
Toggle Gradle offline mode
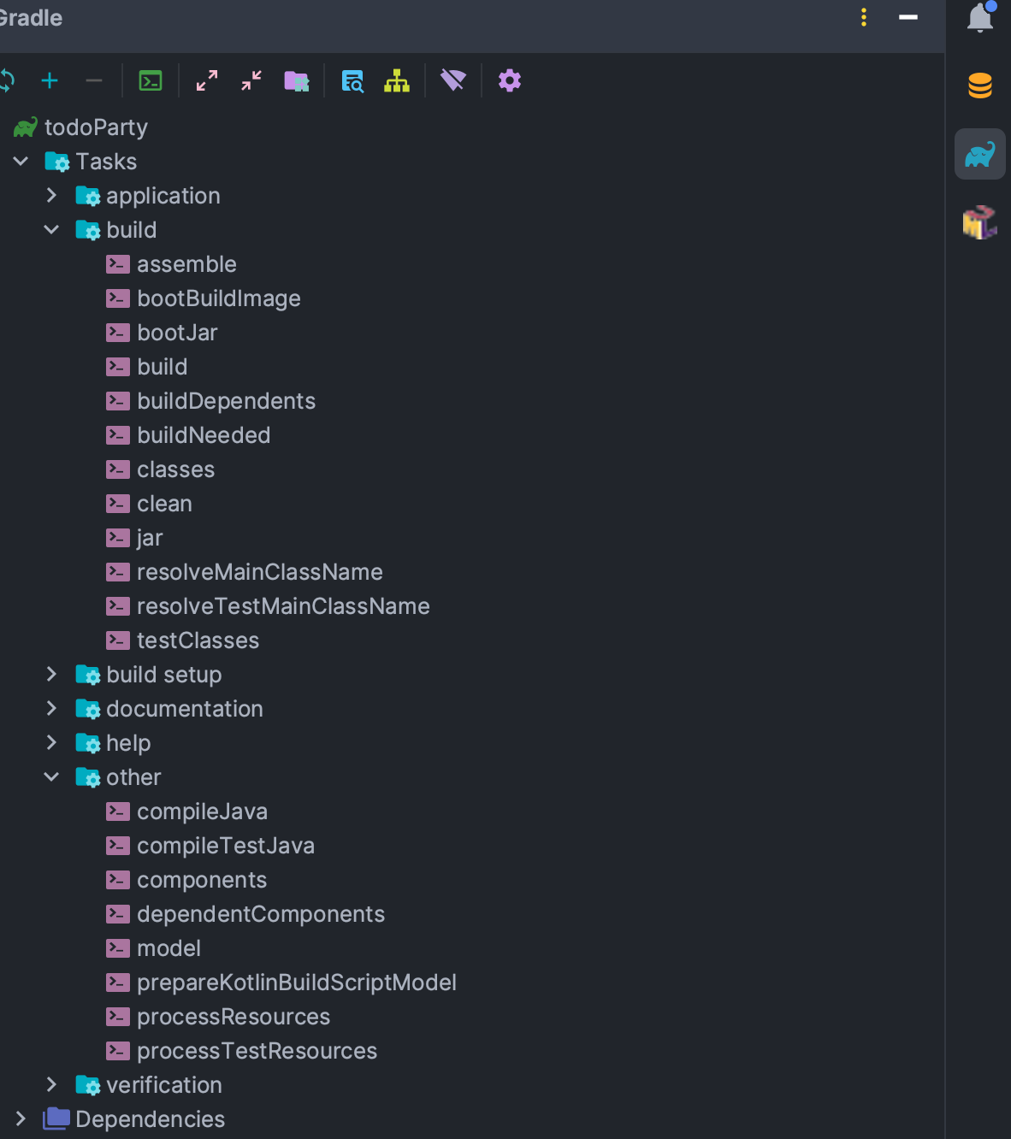point(453,81)
